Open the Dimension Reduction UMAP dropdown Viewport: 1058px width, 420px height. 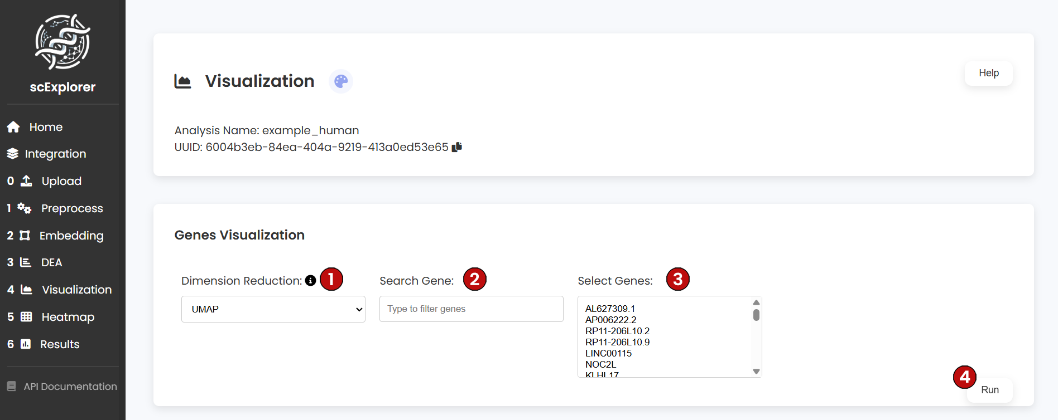point(273,309)
